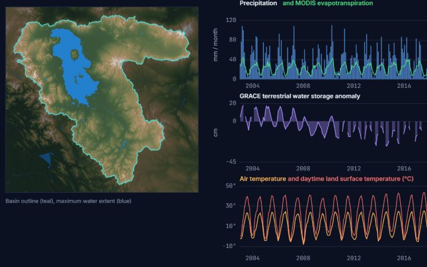Click '2012' on the GRACE chart axis
This screenshot has height=267, width=427.
point(353,169)
